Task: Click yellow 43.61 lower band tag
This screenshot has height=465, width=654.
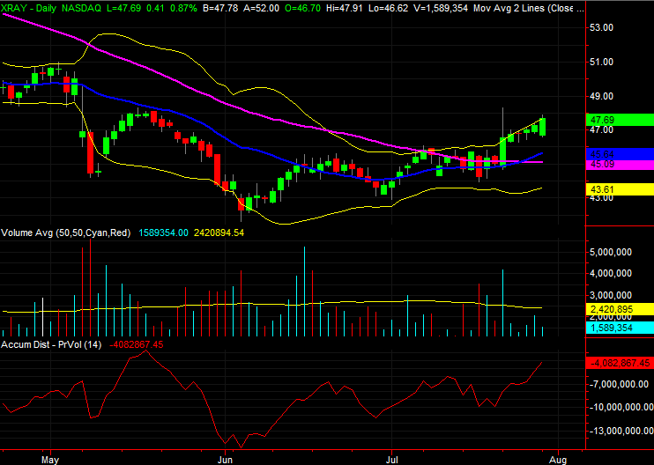Action: tap(620, 189)
